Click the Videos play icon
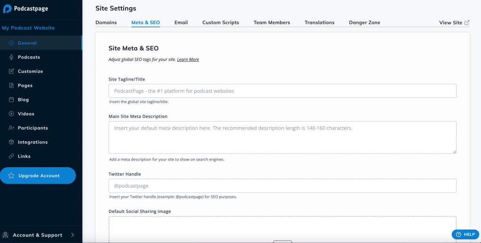This screenshot has width=481, height=243. 11,113
